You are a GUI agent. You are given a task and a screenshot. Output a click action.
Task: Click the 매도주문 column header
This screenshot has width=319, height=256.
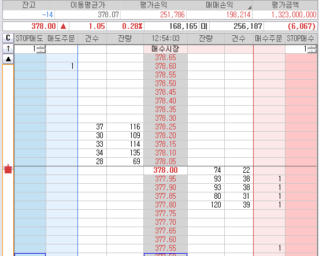click(x=62, y=38)
